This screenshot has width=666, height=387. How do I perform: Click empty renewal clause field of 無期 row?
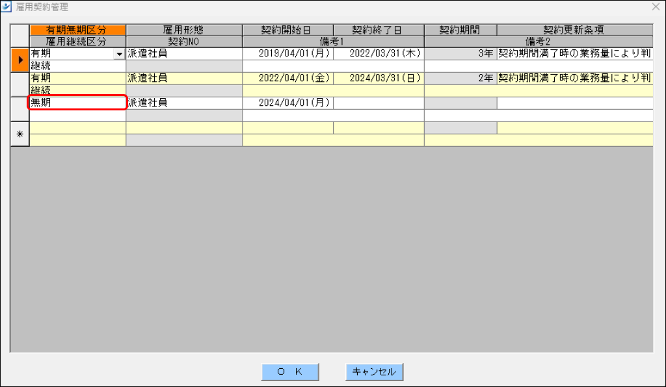(575, 103)
